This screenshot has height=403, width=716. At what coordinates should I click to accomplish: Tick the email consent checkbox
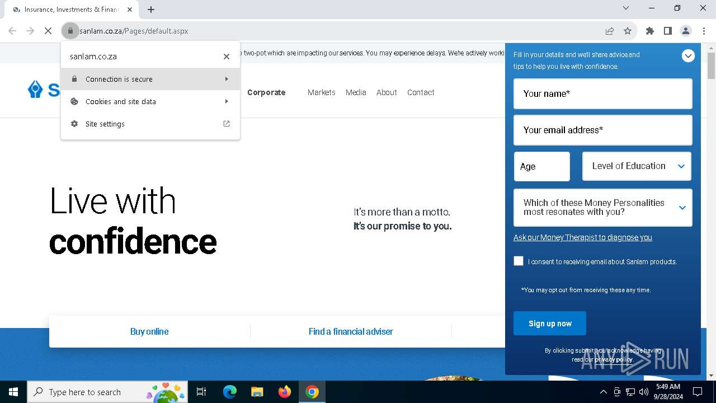[x=519, y=261]
